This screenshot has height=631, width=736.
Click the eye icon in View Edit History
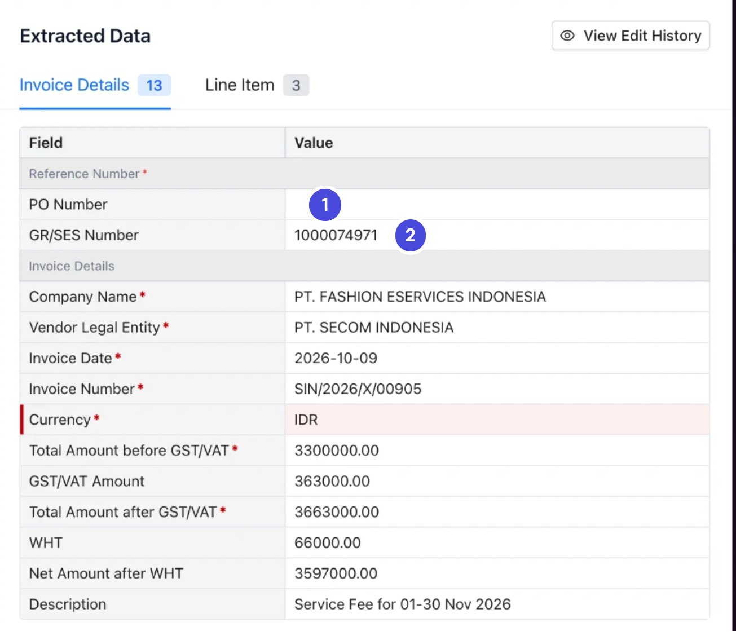coord(567,36)
